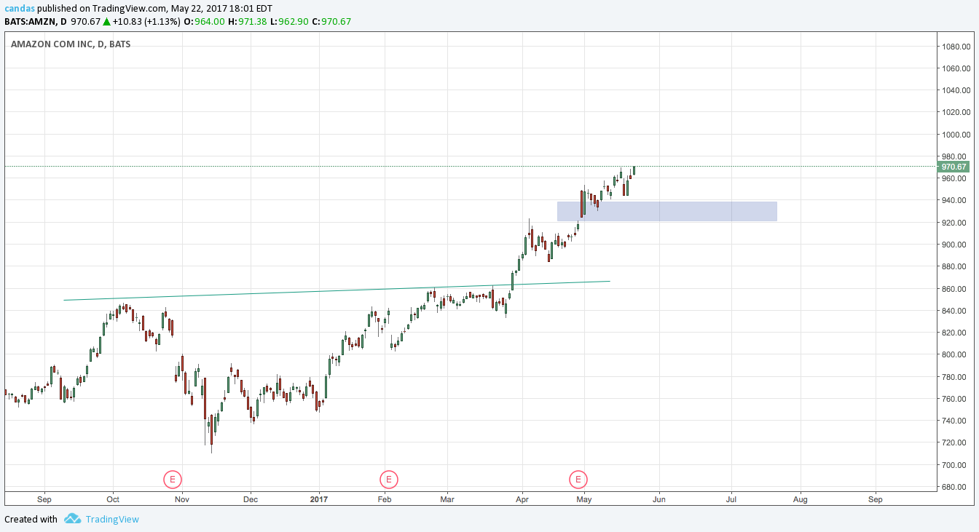Click the Jun label on time axis
Screen dimensions: 979x532
(659, 500)
